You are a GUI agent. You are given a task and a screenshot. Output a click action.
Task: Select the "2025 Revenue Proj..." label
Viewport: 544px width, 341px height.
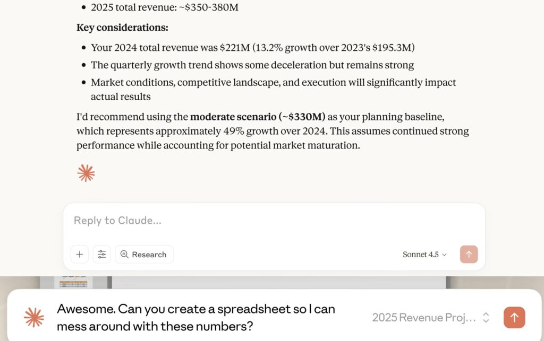424,318
